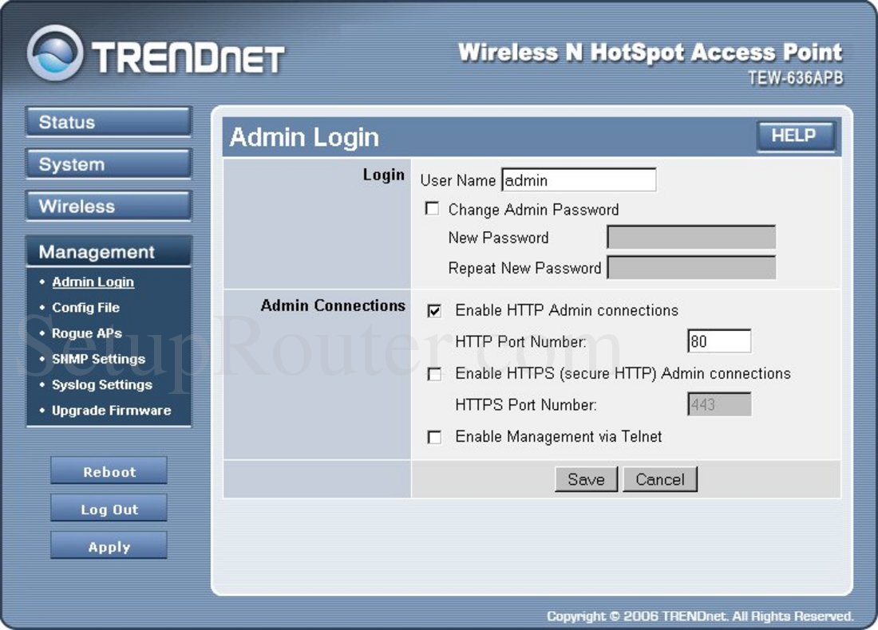Expand the Management section
This screenshot has width=878, height=630.
point(109,250)
